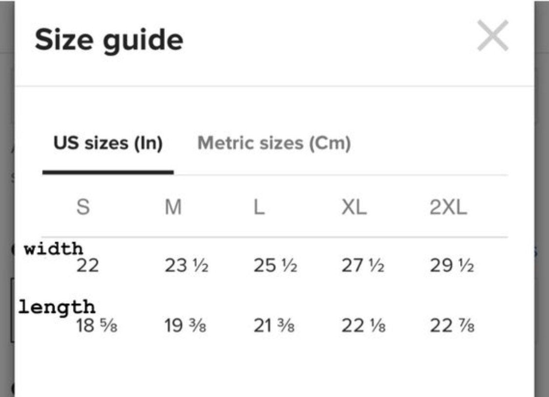
Task: Click the width value 27 ½ for XL
Action: [x=363, y=265]
